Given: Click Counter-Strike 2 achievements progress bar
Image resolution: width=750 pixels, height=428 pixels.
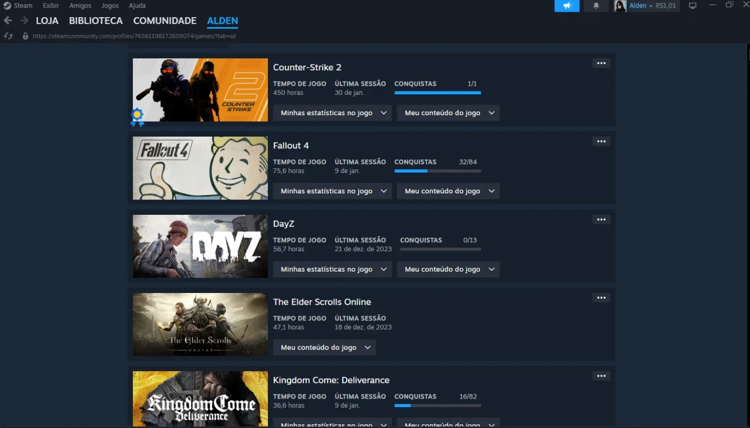Looking at the screenshot, I should coord(438,93).
